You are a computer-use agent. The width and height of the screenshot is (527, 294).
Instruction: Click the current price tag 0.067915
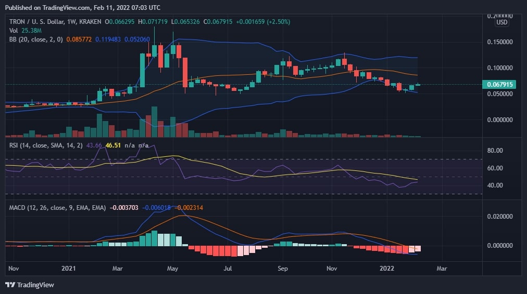click(x=499, y=85)
